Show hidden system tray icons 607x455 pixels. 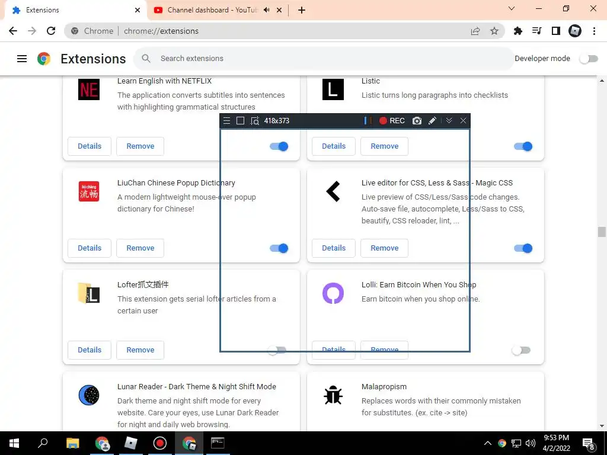[487, 443]
